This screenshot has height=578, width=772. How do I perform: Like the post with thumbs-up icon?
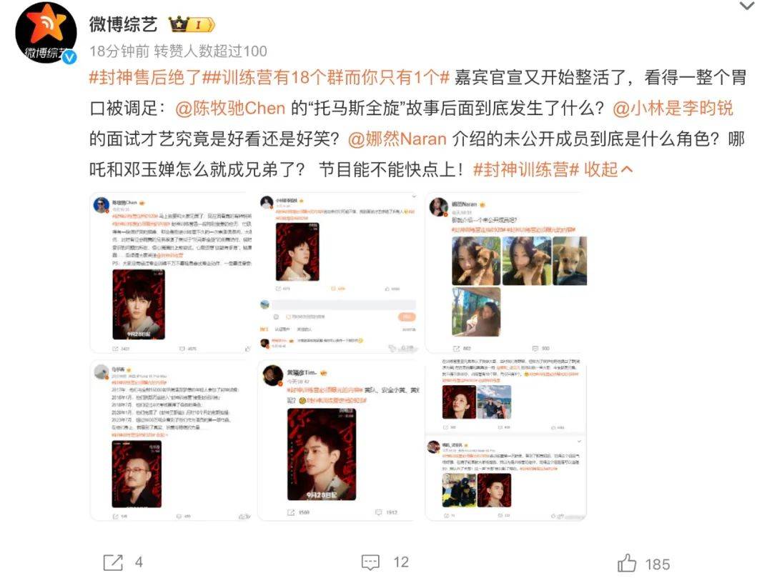click(x=627, y=563)
